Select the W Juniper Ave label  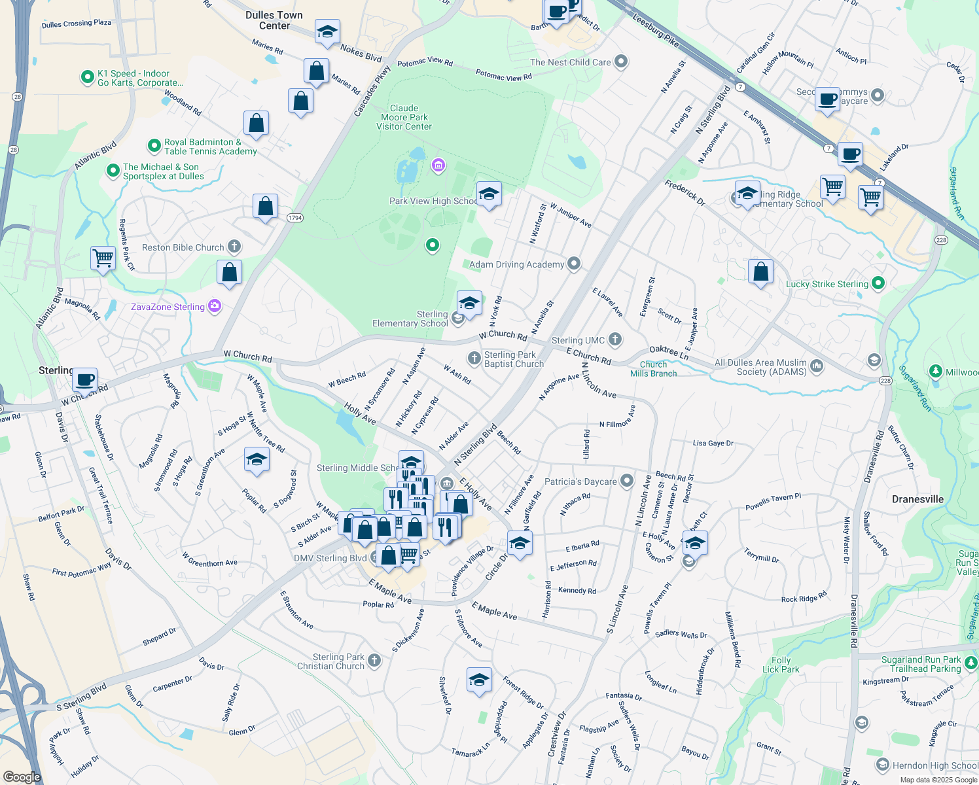571,215
